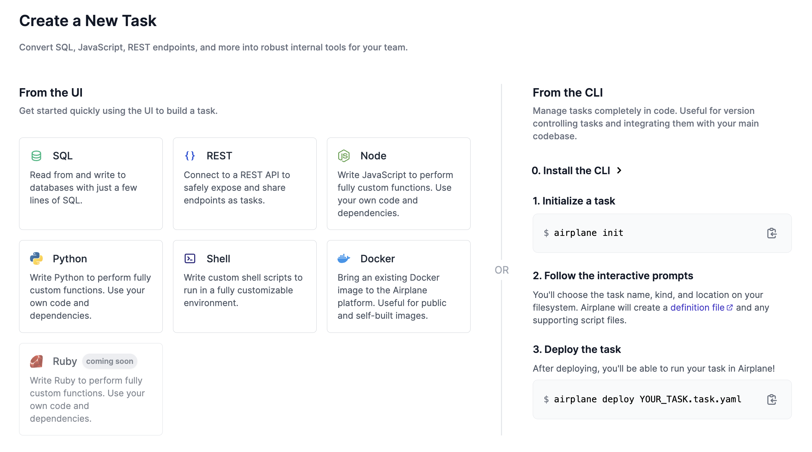Pick the Node task option
The image size is (812, 452).
pos(399,184)
